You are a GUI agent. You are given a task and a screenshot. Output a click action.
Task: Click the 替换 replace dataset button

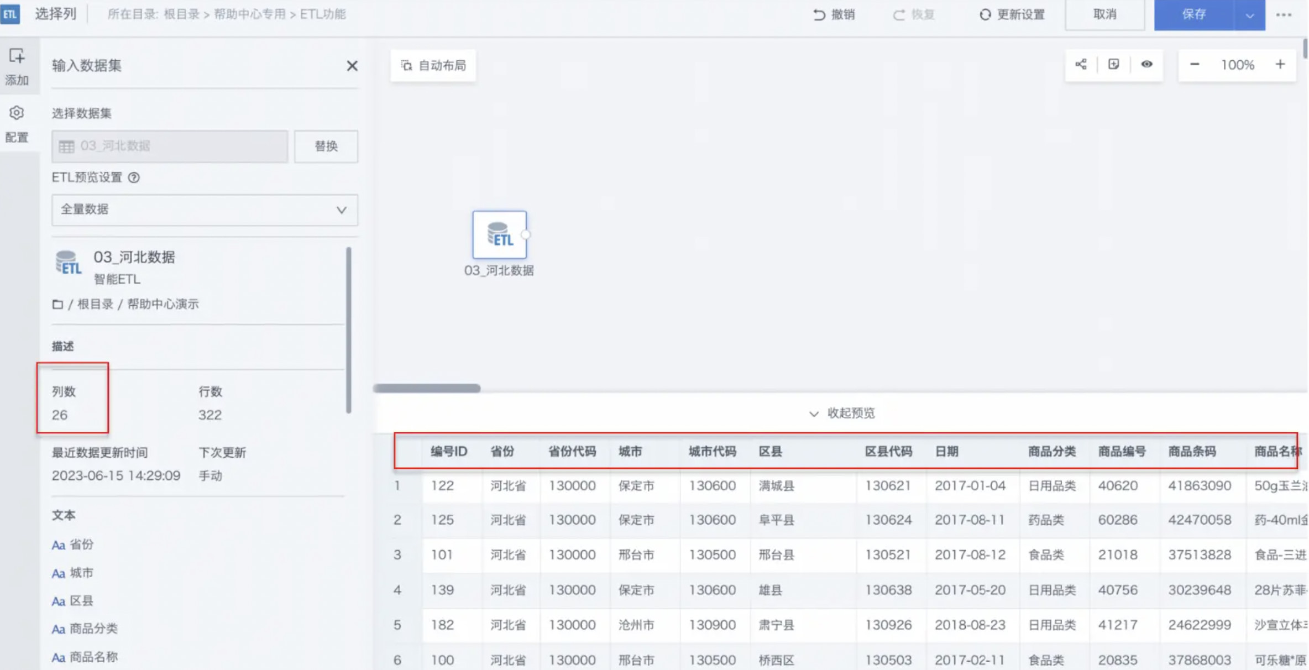point(326,146)
